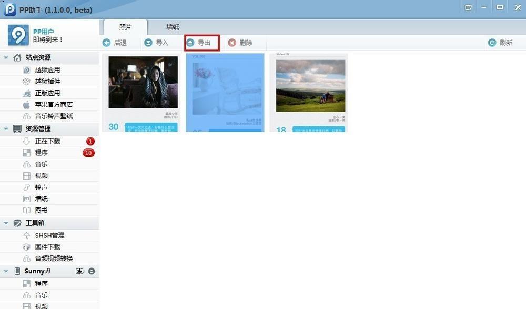
Task: Collapse the Sunny device section
Action: click(6, 271)
